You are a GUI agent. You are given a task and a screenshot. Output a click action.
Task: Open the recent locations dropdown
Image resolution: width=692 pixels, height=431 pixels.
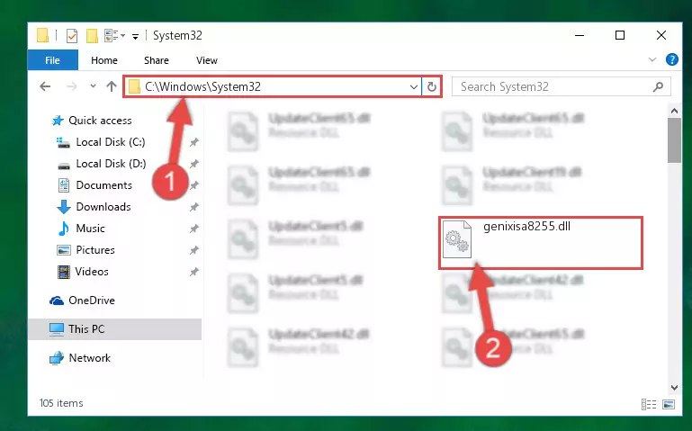click(x=93, y=86)
